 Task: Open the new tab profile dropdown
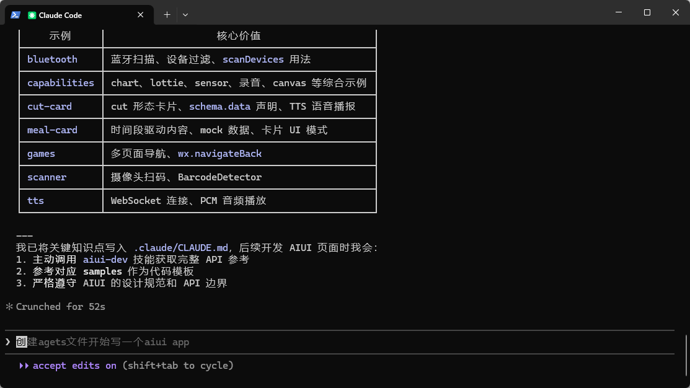pos(185,15)
